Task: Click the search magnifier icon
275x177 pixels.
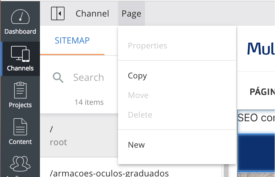Action: [58, 77]
